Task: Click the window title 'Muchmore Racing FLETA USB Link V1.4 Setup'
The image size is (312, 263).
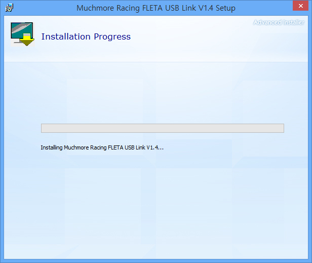Action: pos(156,8)
